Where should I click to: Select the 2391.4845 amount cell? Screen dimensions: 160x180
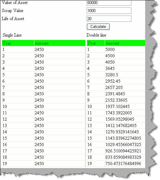pyautogui.click(x=125, y=94)
